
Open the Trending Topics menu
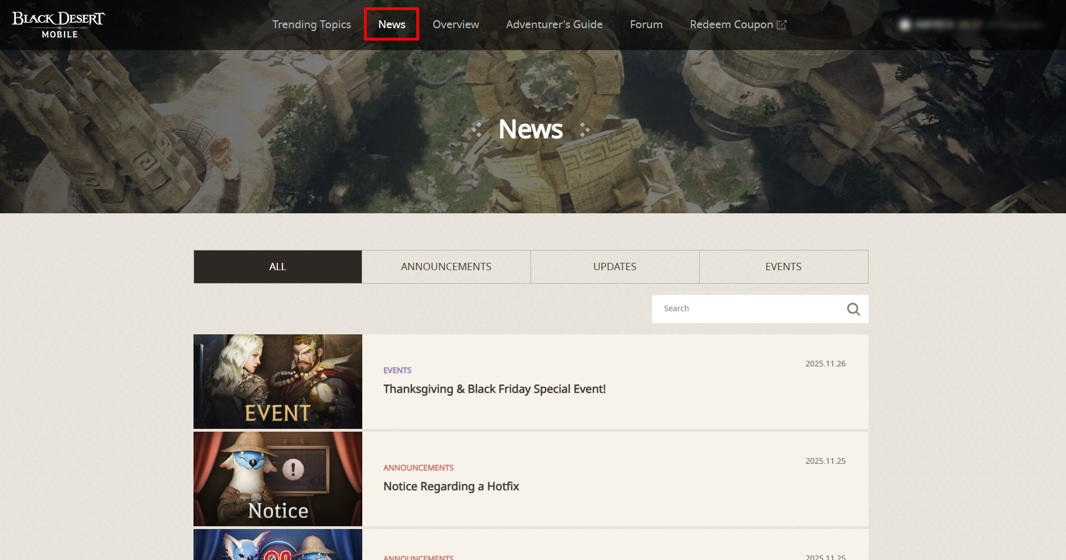tap(311, 24)
